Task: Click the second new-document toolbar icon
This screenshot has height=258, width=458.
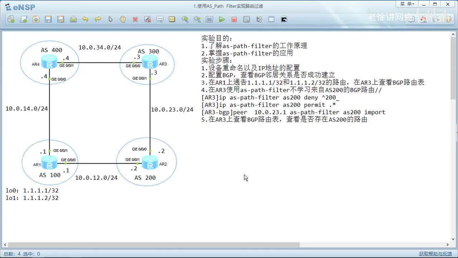Action: [23, 19]
